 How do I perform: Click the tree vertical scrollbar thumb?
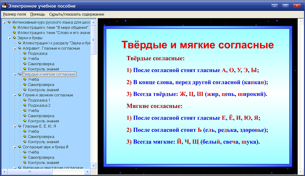94,40
